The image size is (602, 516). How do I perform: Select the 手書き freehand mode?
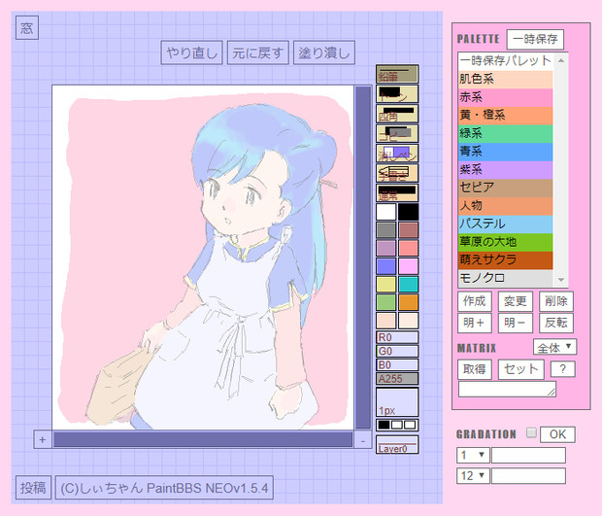pos(396,173)
